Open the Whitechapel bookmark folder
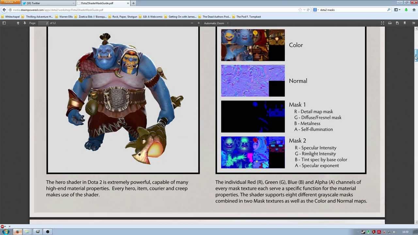This screenshot has width=418, height=235. tap(10, 17)
